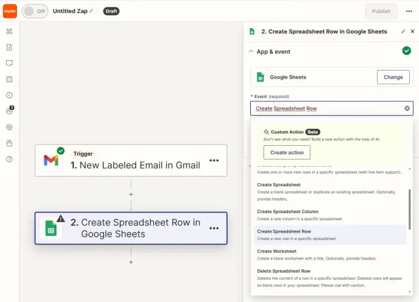Open the history clock icon in left sidebar
The height and width of the screenshot is (302, 419).
[x=9, y=95]
